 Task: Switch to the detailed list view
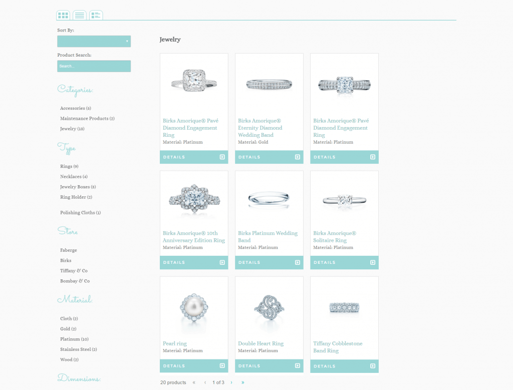point(96,15)
